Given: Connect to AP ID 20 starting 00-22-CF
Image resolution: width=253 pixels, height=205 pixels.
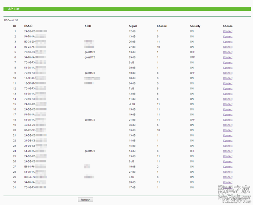Looking at the screenshot, I should [228, 130].
